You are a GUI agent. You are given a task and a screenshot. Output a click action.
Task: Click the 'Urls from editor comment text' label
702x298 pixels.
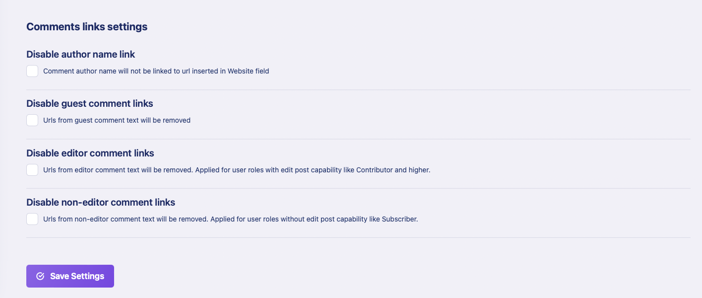237,170
